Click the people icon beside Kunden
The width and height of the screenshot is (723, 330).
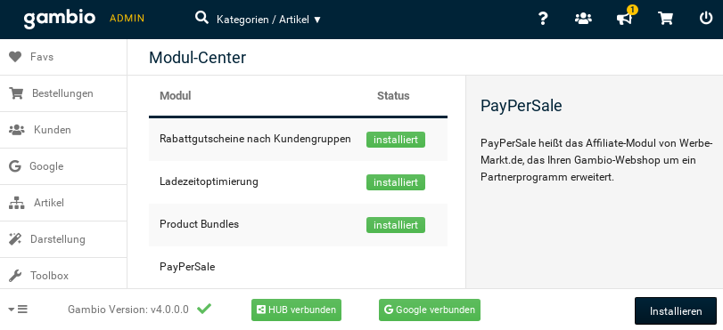click(17, 130)
